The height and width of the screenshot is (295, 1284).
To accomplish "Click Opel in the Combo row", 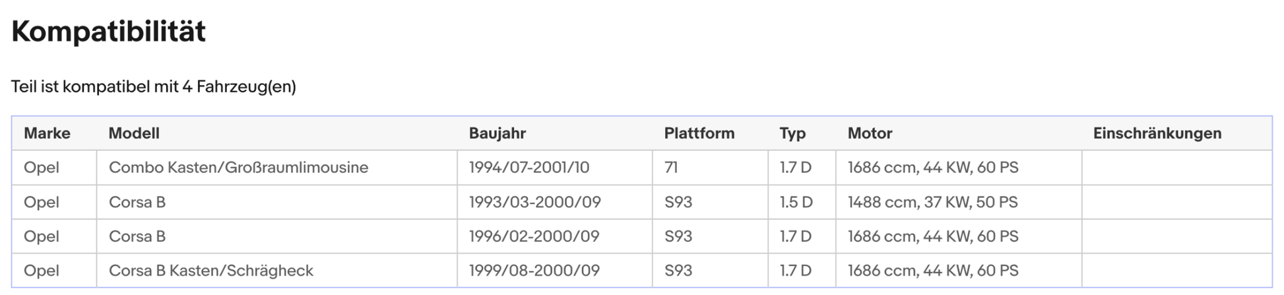I will click(41, 168).
